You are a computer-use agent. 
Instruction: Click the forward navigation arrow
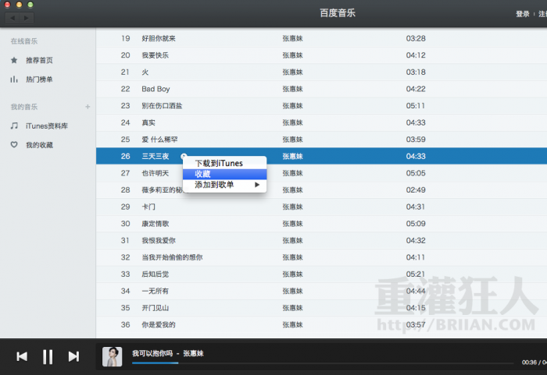[x=27, y=17]
